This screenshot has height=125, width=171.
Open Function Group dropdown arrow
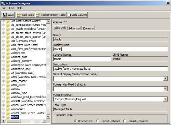click(165, 99)
